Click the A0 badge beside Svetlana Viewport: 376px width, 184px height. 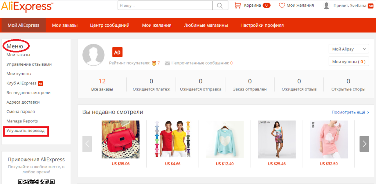370,6
